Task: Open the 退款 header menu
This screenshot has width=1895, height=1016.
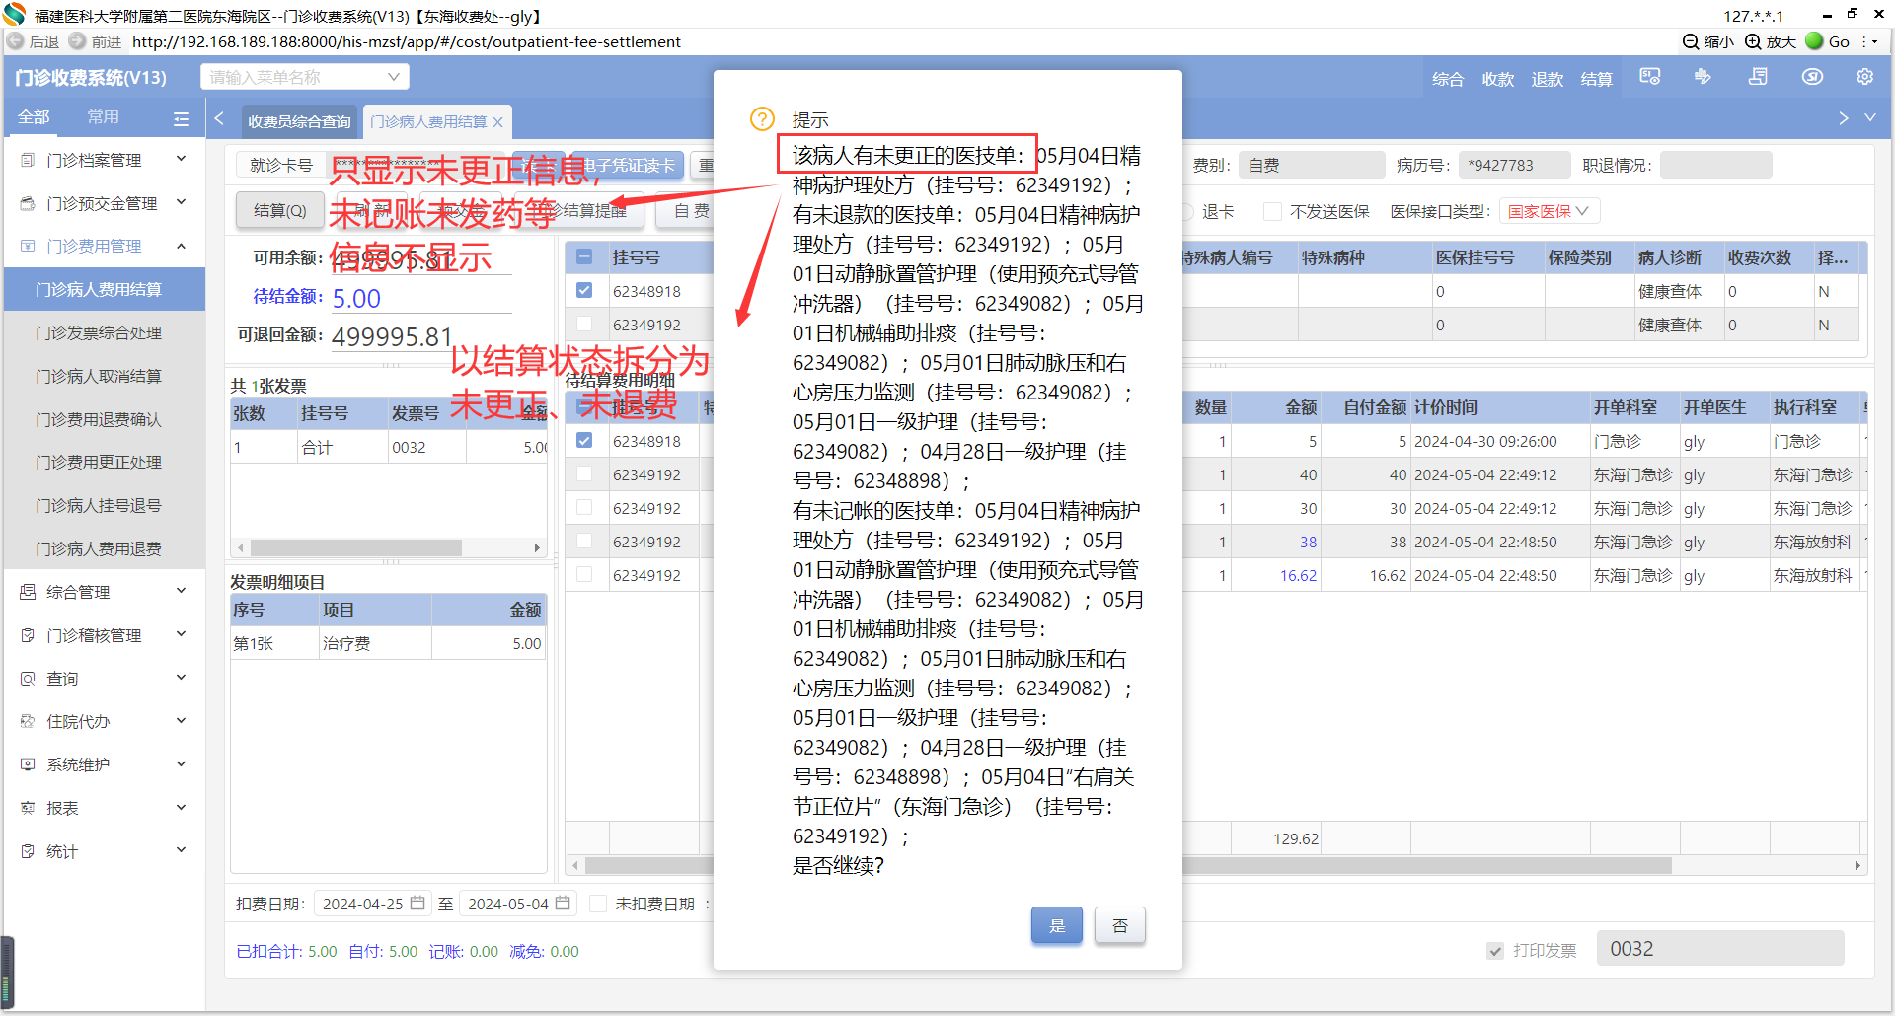Action: click(x=1547, y=79)
